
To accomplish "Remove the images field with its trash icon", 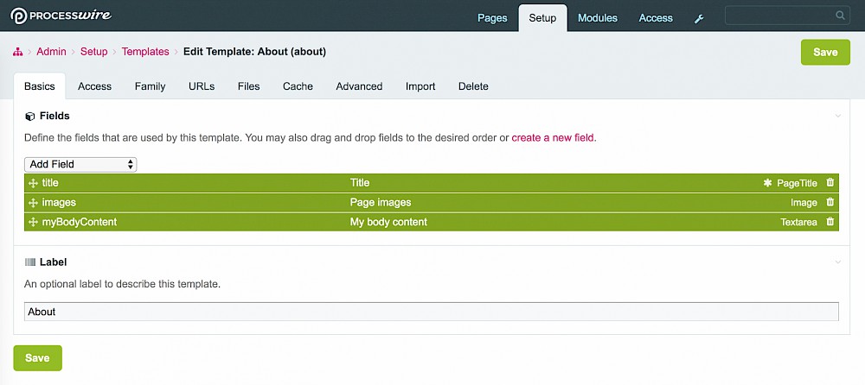I will pyautogui.click(x=830, y=202).
